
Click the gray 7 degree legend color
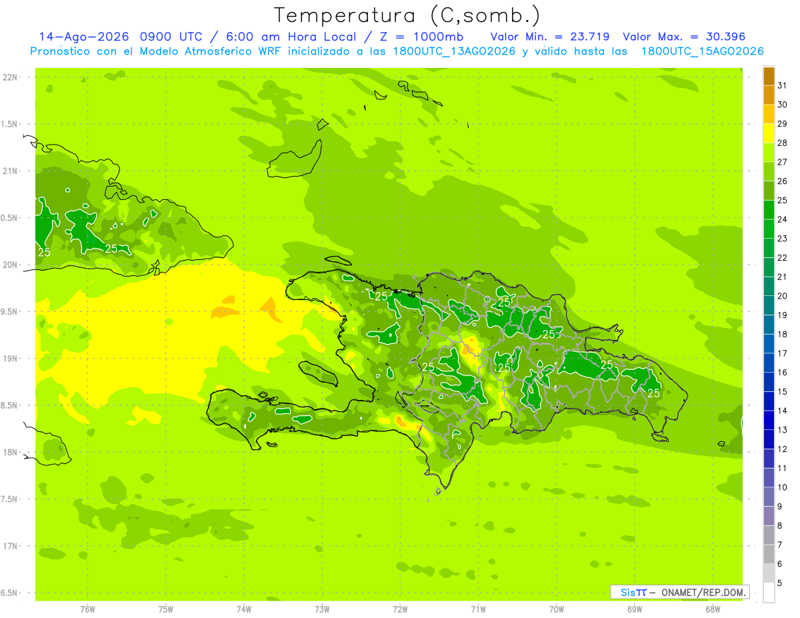(769, 554)
